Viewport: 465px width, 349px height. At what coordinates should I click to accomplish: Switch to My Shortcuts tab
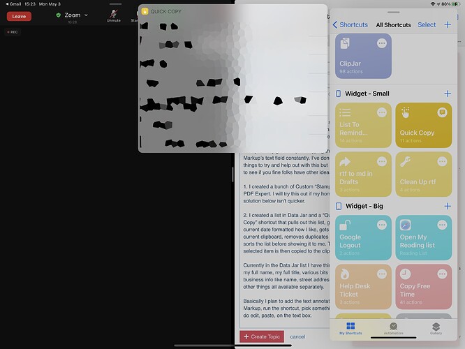tap(350, 329)
